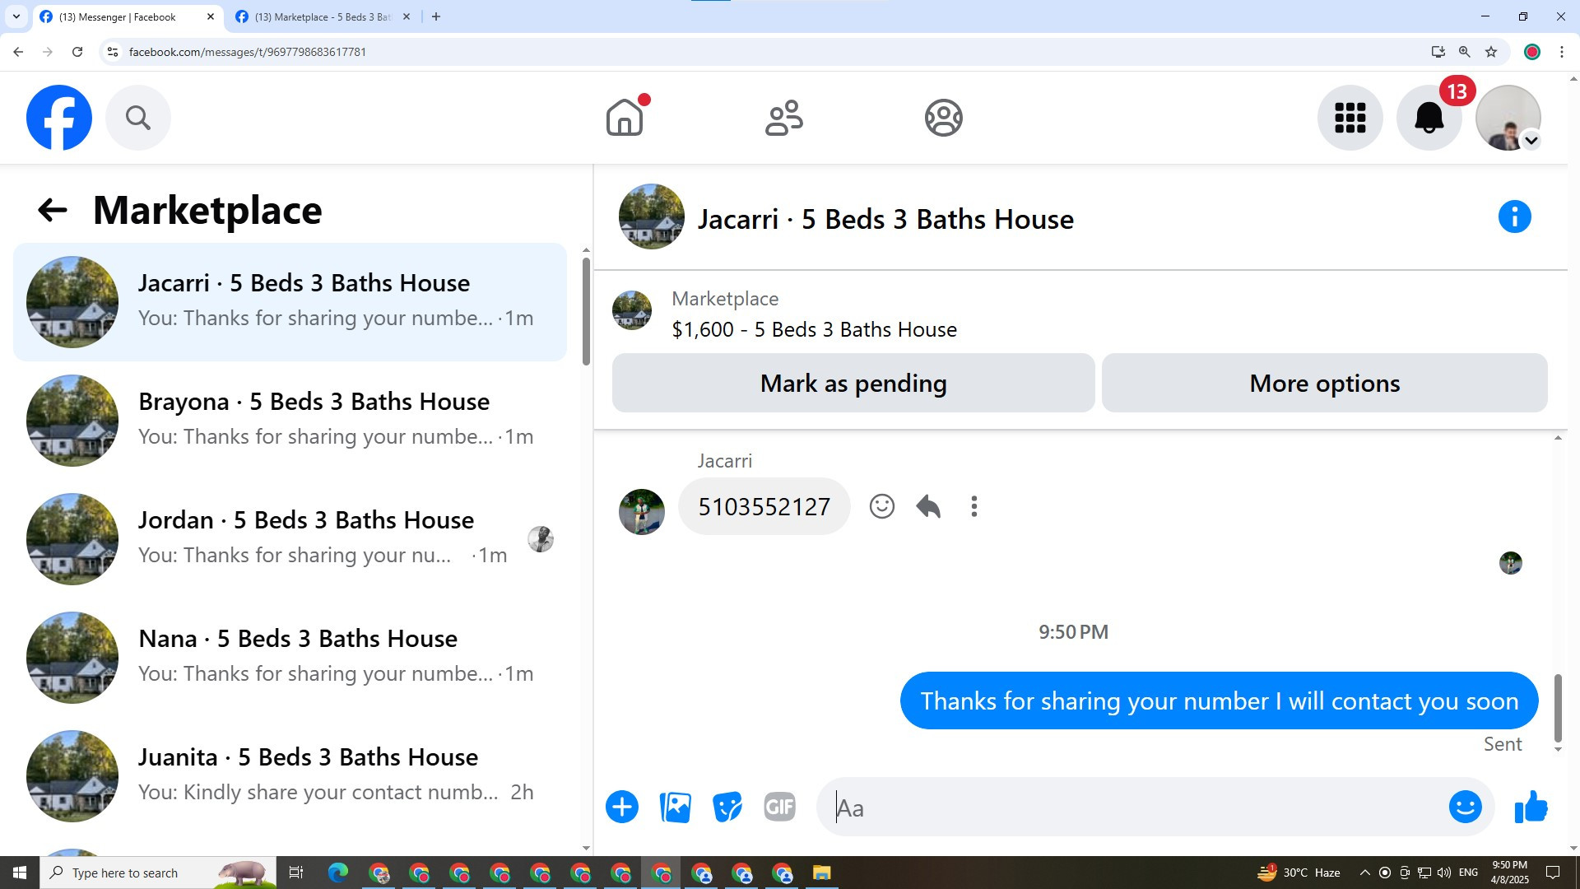Expand account menu arrow on profile picture
The height and width of the screenshot is (889, 1580).
pos(1531,141)
